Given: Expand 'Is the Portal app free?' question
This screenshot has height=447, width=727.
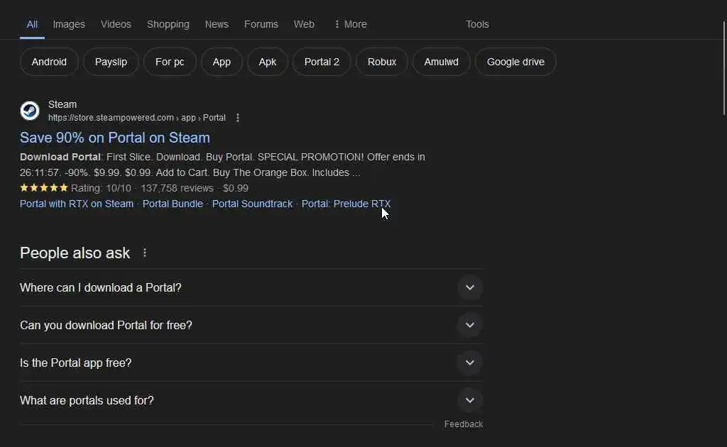Looking at the screenshot, I should [x=469, y=363].
